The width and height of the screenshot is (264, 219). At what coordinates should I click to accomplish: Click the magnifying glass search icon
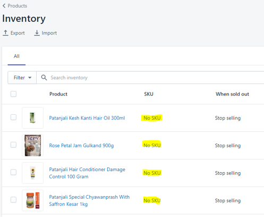pos(44,78)
